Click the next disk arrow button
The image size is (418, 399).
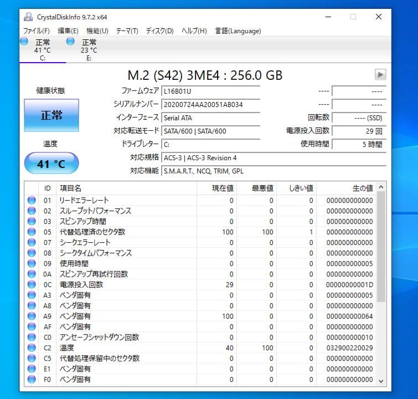(x=380, y=74)
